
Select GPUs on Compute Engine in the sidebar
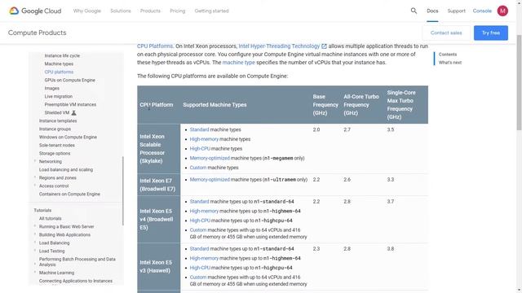[x=69, y=80]
